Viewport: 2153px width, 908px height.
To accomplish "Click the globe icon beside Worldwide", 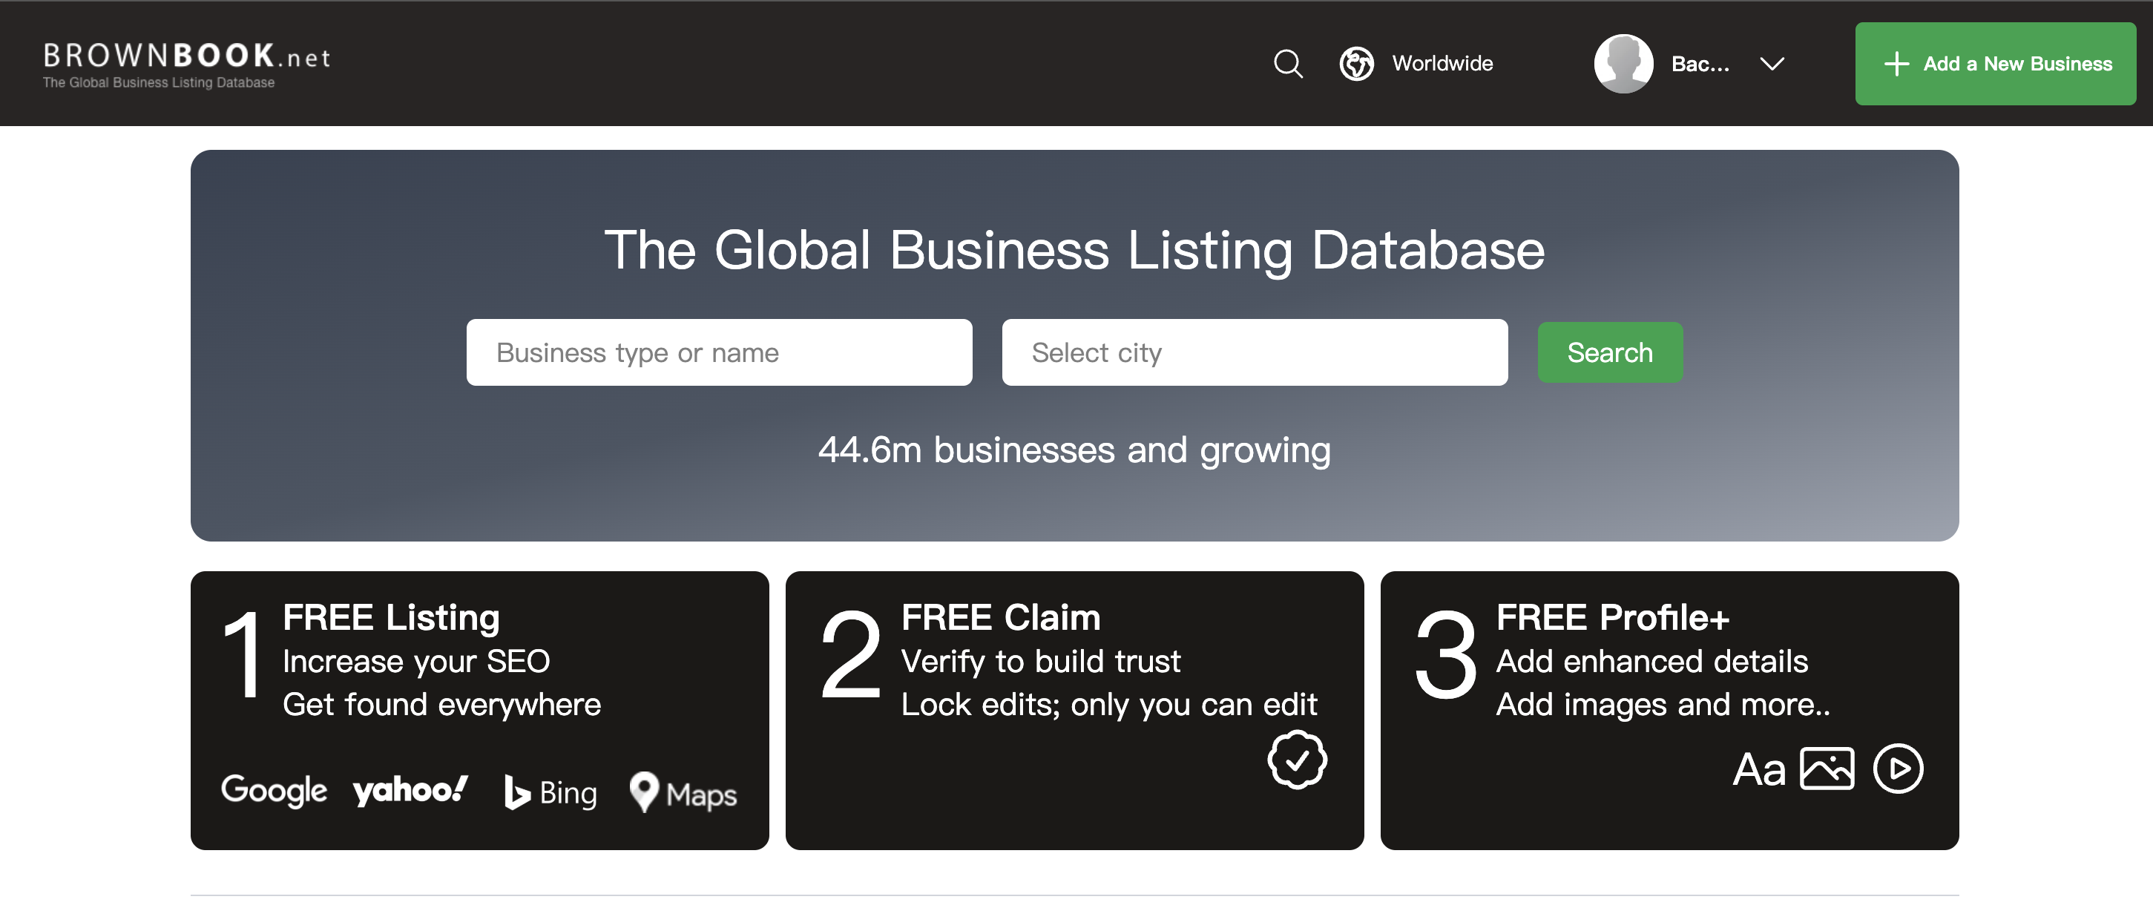I will click(1356, 64).
